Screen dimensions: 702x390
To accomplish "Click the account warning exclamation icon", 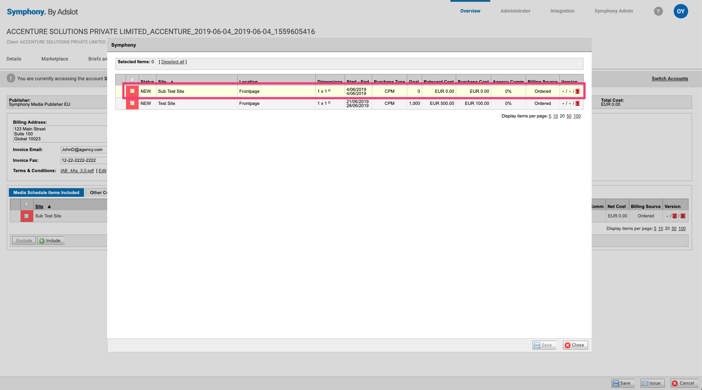I will coord(11,78).
